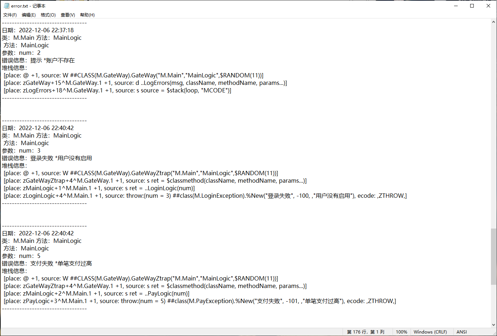Viewport: 497px width, 336px height.
Task: Click the 100% zoom status entry
Action: [x=402, y=332]
